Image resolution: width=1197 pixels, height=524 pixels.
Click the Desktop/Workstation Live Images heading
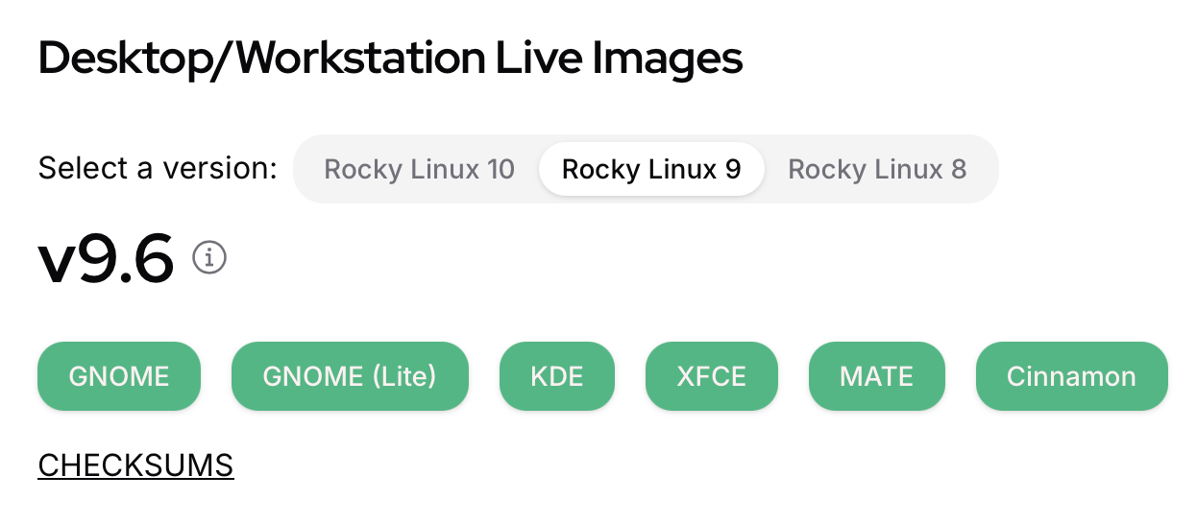[390, 60]
